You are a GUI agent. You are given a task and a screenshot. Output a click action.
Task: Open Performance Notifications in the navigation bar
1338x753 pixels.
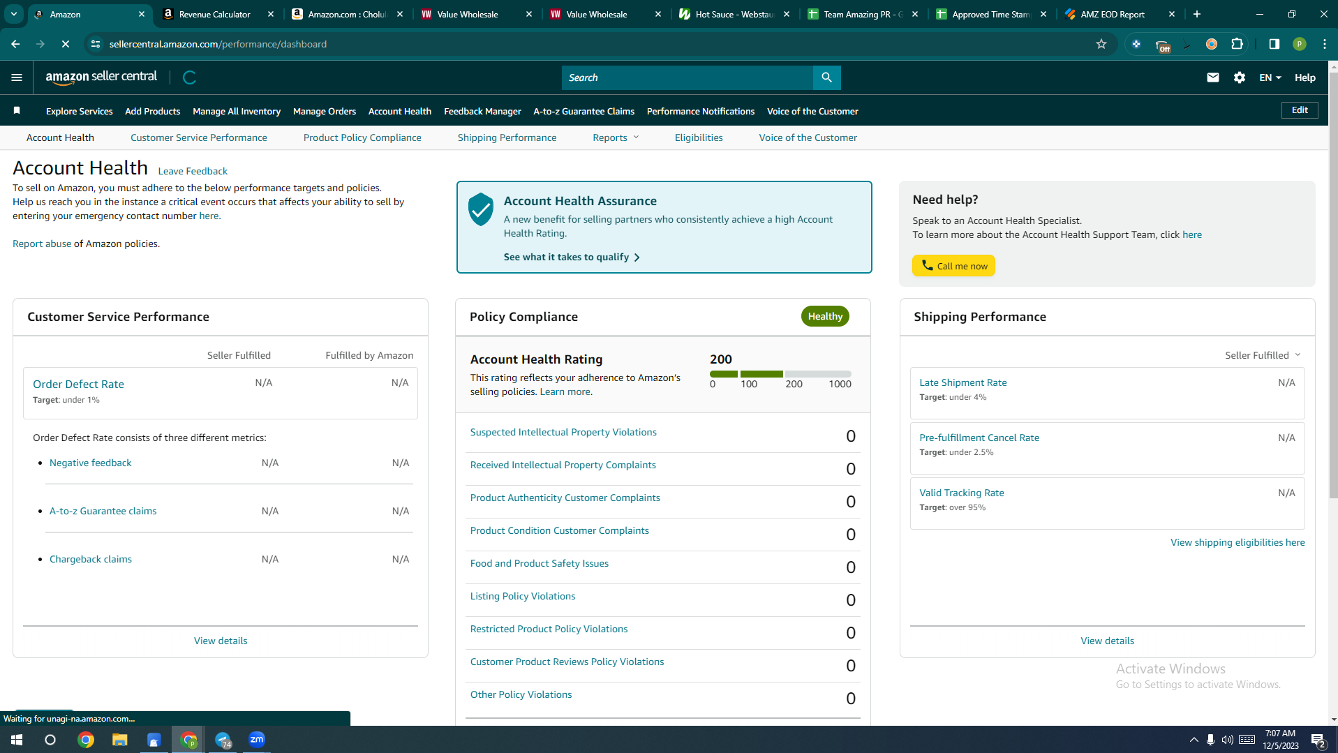701,111
